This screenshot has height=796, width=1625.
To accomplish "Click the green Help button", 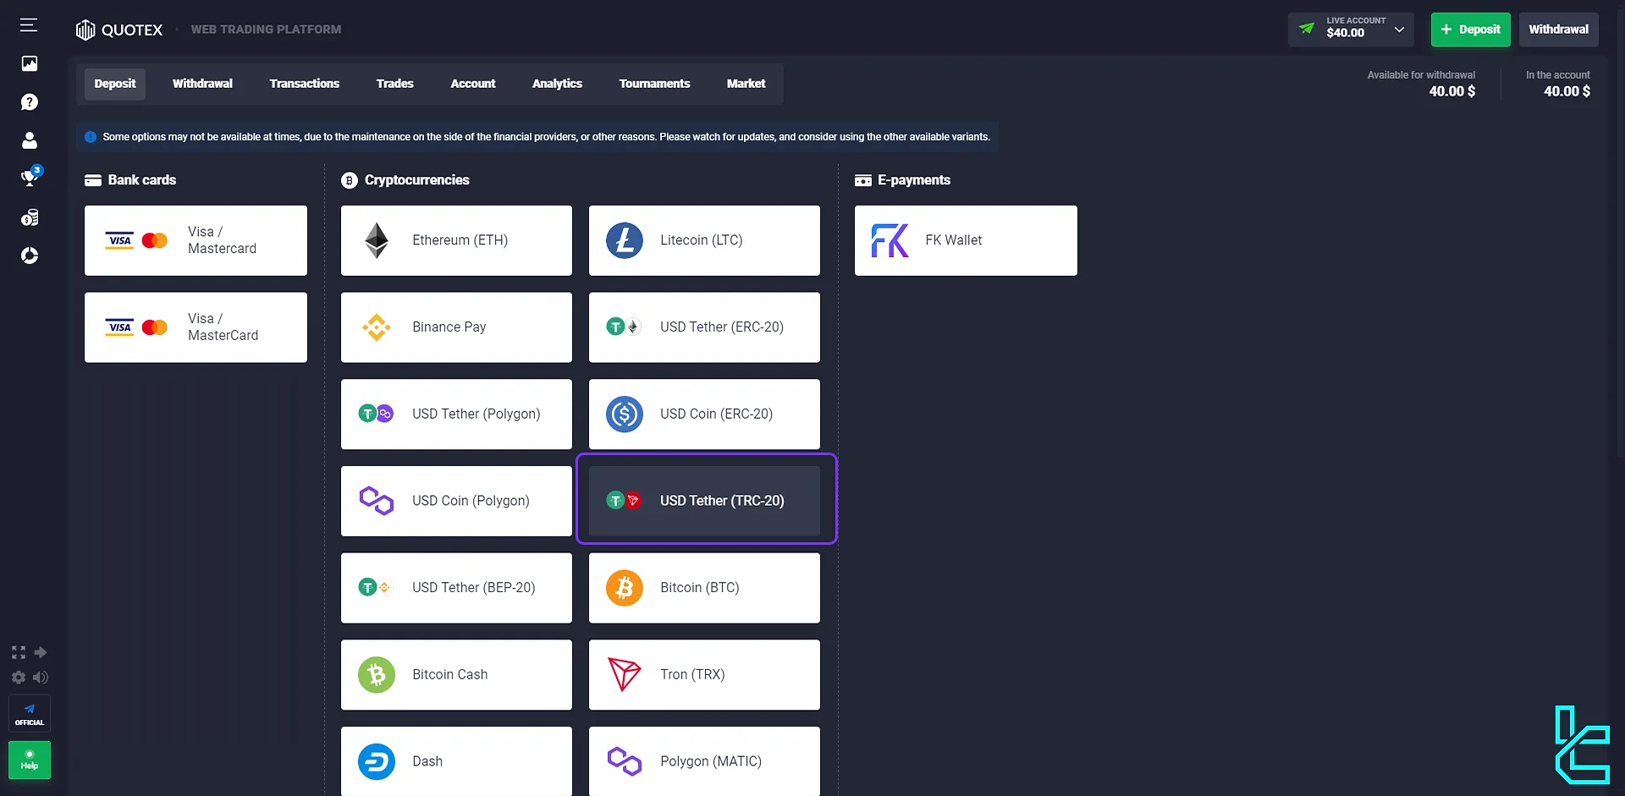I will (x=30, y=760).
